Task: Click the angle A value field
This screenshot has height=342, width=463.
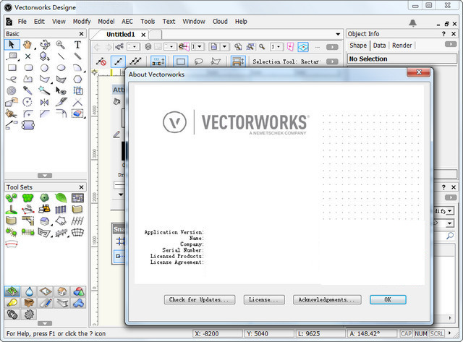Action: coord(372,334)
